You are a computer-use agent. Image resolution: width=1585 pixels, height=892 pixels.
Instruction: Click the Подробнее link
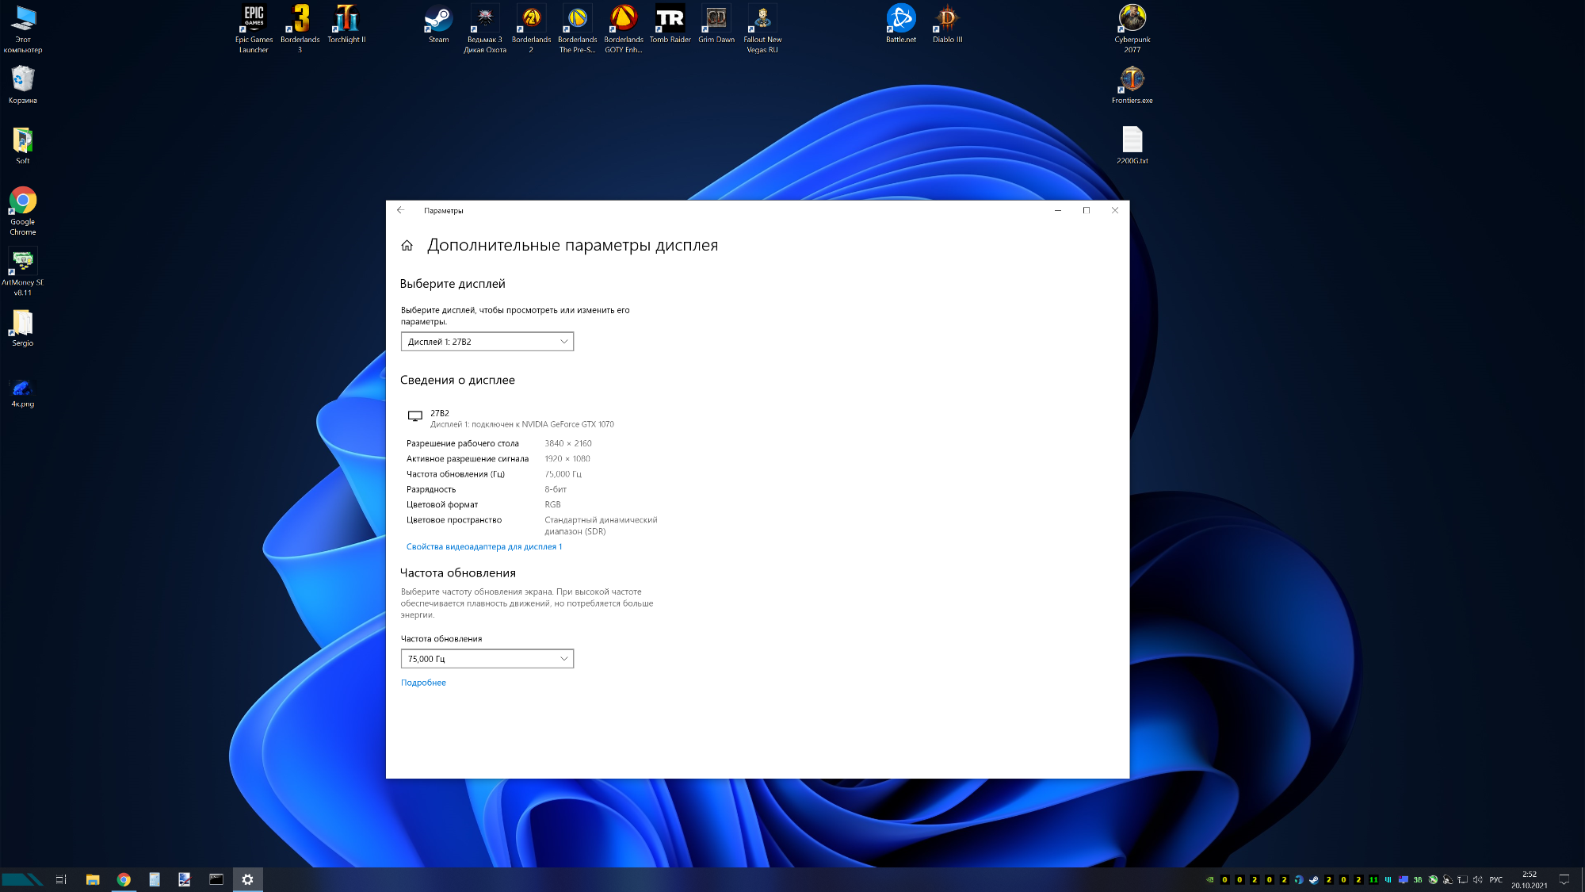(423, 683)
